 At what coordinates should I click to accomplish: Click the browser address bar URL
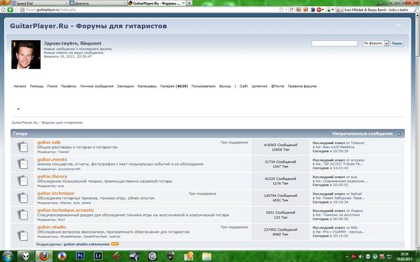[x=51, y=10]
